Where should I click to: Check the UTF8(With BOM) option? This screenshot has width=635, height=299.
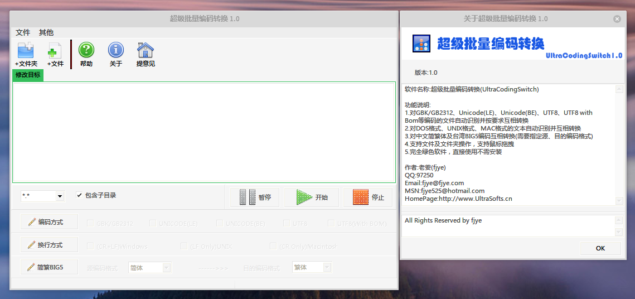[331, 223]
